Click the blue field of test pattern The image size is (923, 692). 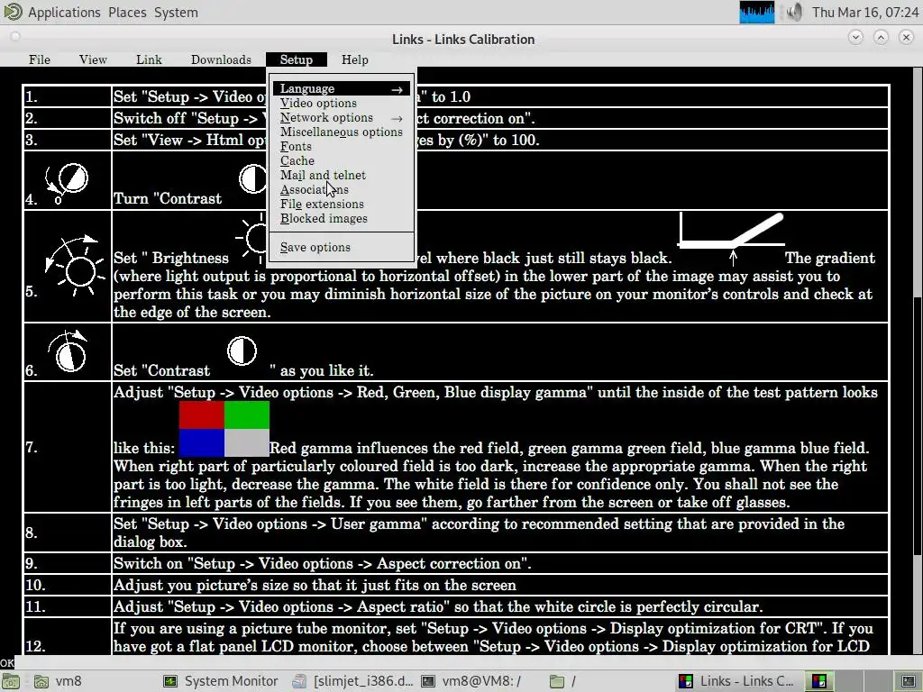201,443
